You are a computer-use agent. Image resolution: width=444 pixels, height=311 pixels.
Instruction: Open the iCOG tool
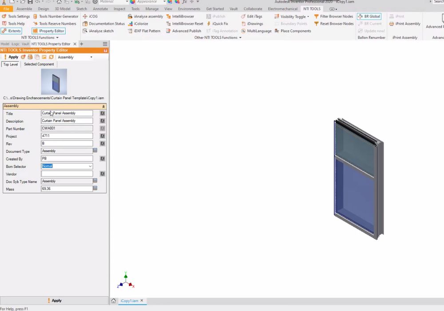point(90,16)
